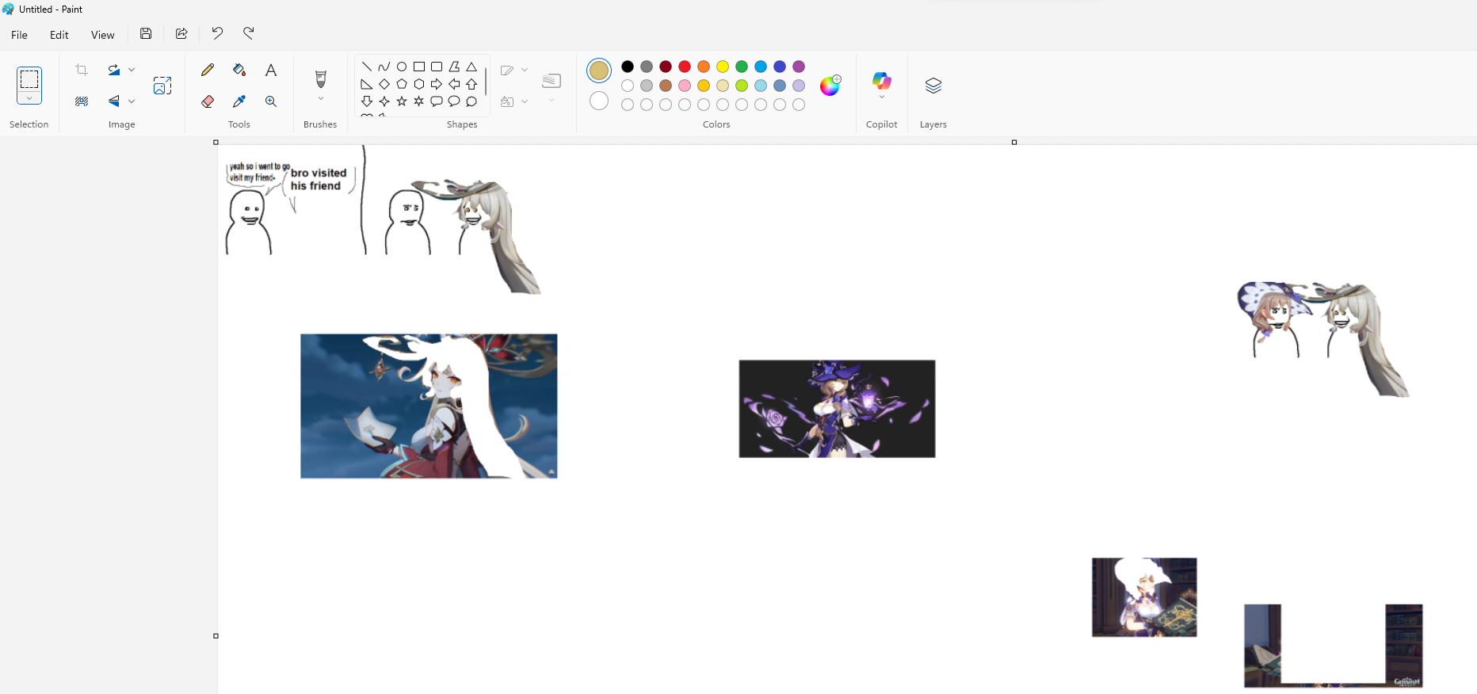Open the File menu
This screenshot has height=694, width=1477.
[20, 35]
